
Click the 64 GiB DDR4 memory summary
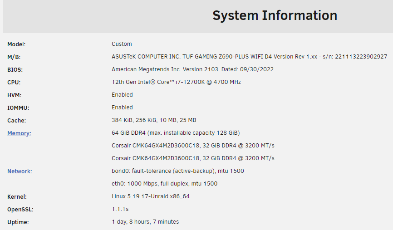pos(176,133)
